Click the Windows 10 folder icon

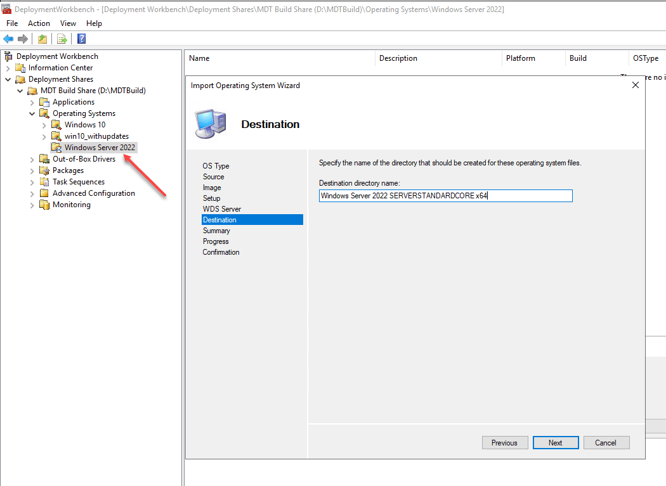[56, 125]
